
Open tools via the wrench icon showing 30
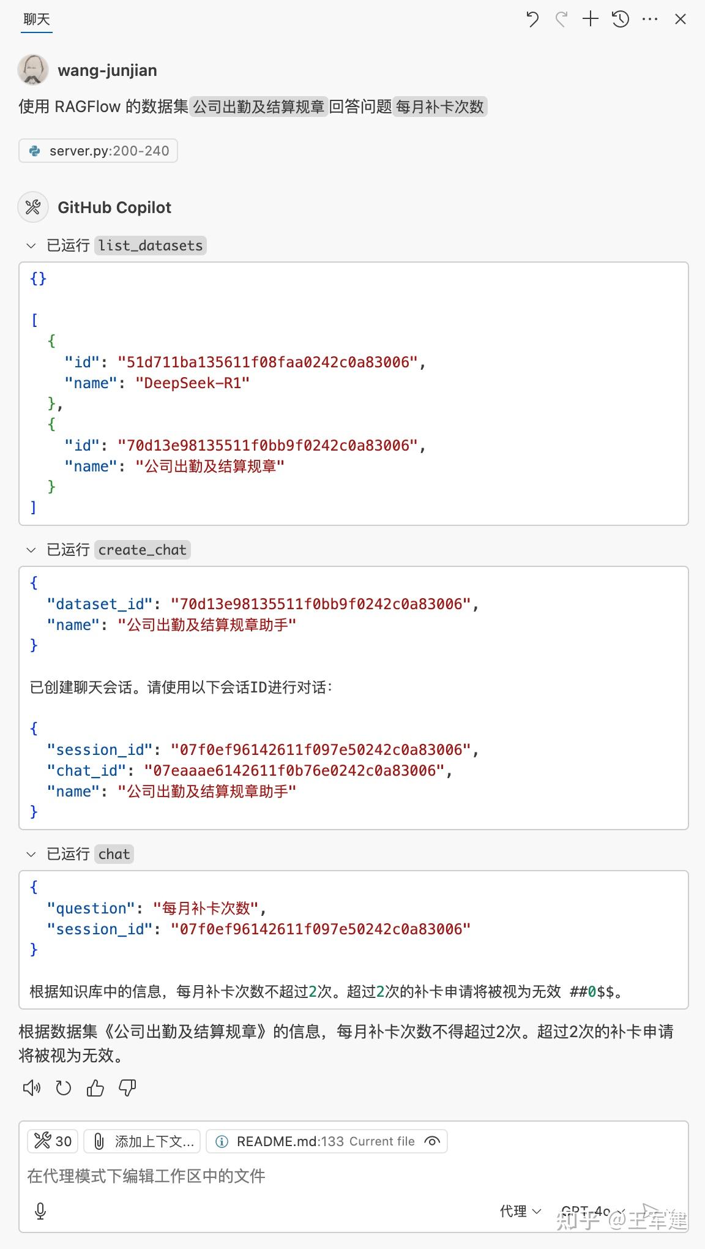(51, 1141)
